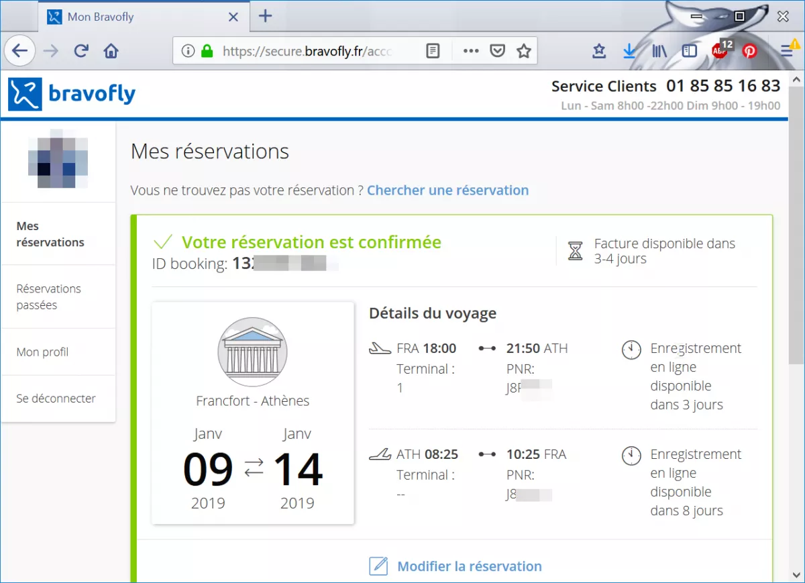Bookmark this page with the star

coord(524,51)
